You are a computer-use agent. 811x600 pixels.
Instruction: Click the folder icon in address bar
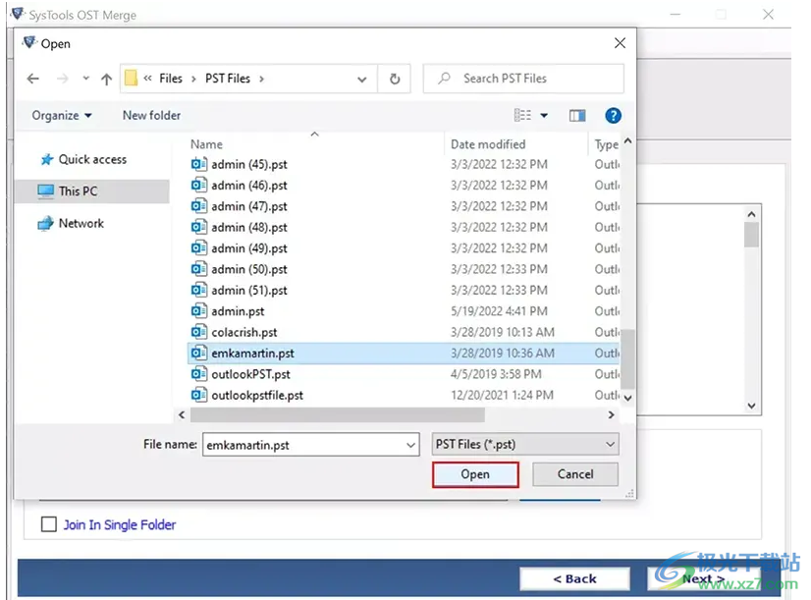click(132, 79)
